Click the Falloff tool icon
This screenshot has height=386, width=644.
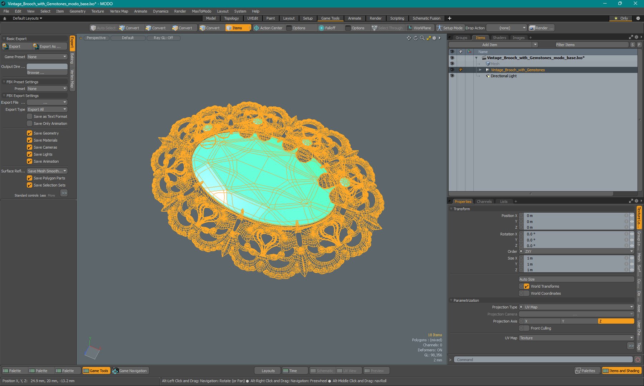tap(321, 28)
